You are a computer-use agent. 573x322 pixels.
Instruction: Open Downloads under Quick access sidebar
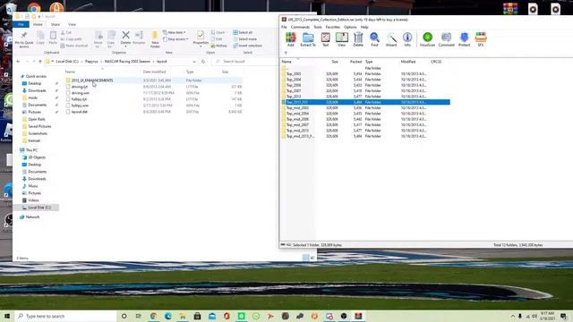[37, 90]
